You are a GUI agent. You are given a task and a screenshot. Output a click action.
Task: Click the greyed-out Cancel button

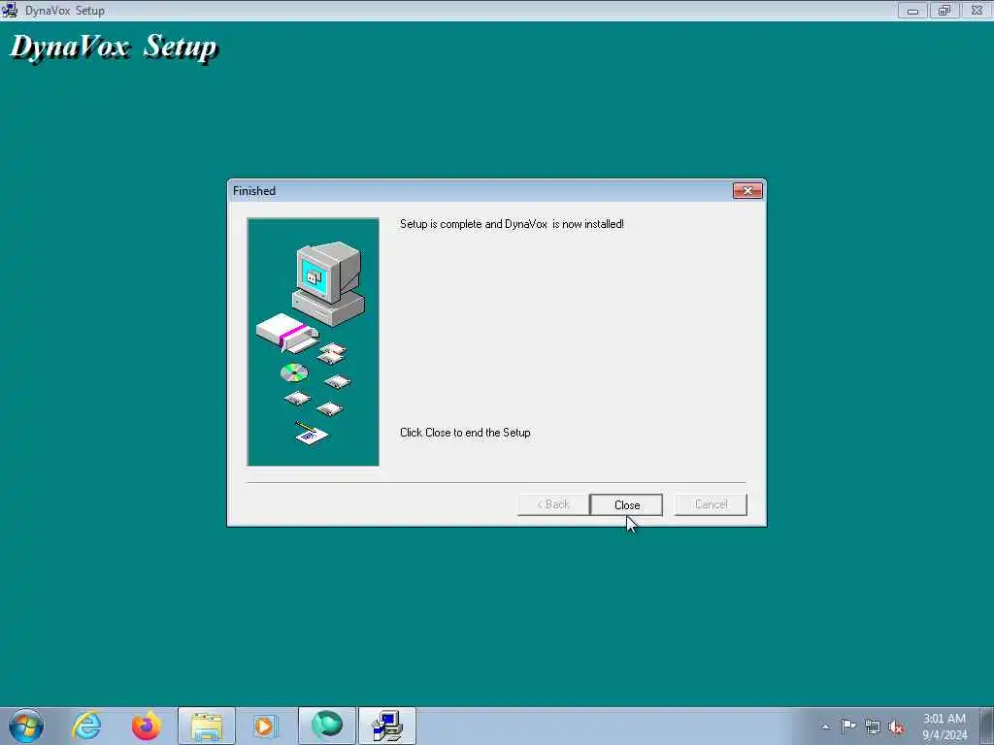711,504
